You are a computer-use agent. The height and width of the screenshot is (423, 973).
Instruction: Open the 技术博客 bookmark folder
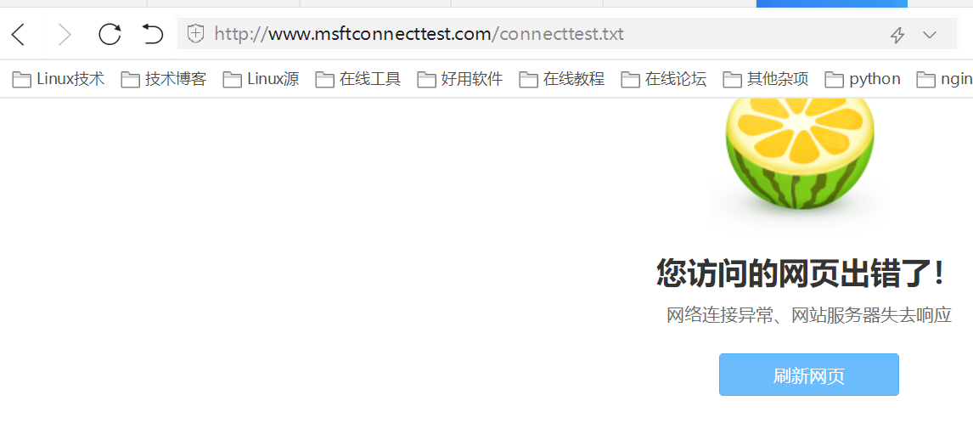pos(164,80)
